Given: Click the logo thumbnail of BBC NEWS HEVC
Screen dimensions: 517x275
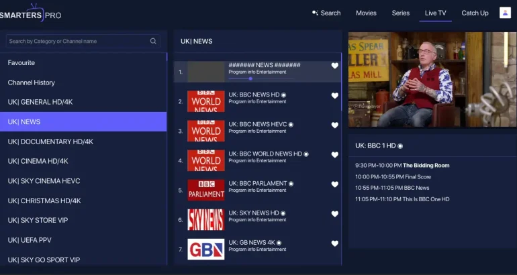Looking at the screenshot, I should click(x=205, y=131).
